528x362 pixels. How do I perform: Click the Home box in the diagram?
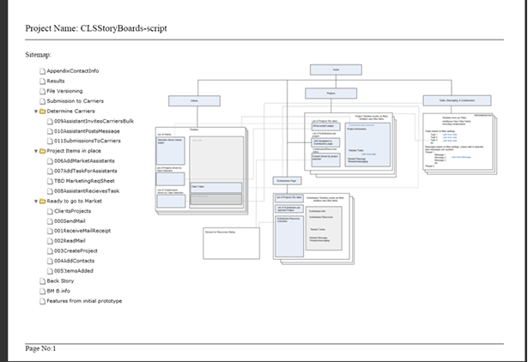337,69
